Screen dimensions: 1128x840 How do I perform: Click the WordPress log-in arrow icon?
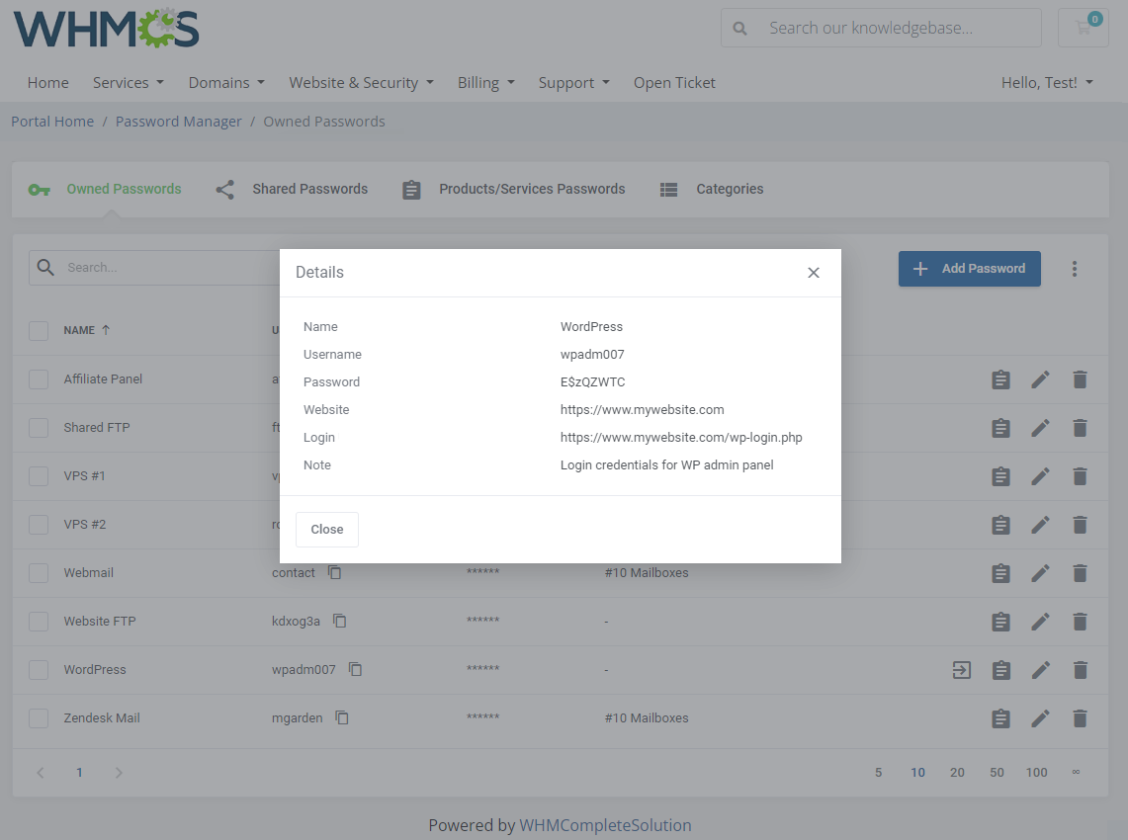tap(962, 670)
